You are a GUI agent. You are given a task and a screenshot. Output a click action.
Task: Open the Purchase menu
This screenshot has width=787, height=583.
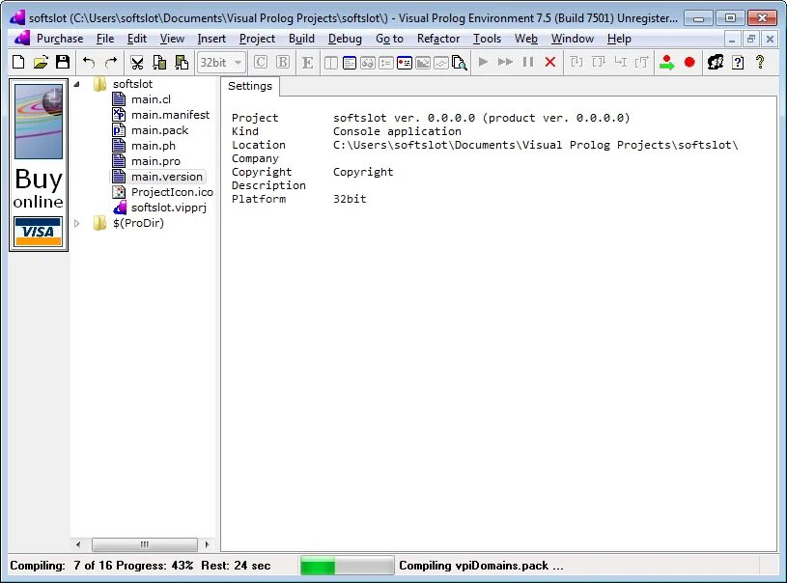click(x=60, y=39)
